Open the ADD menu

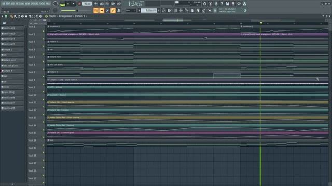point(12,4)
